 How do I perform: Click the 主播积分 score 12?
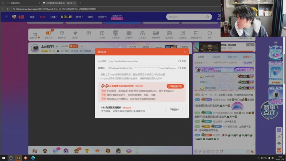pos(35,35)
